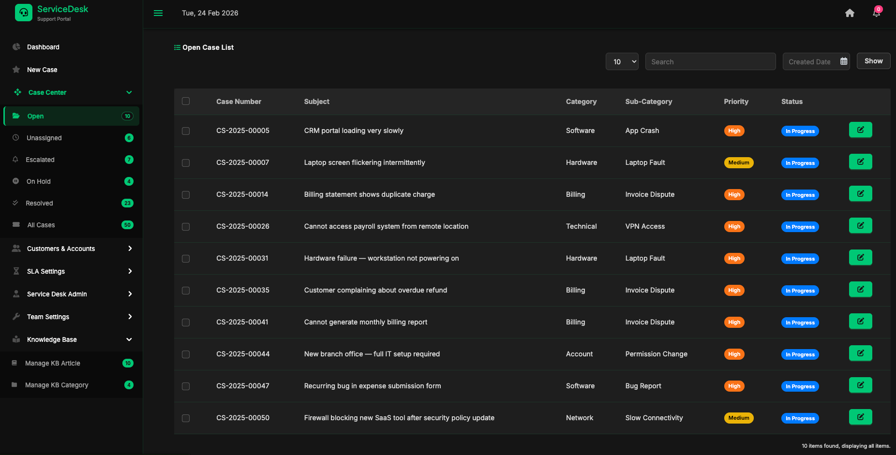Screen dimensions: 896x455
Task: Click the ServiceDesk logo icon
Action: (24, 13)
